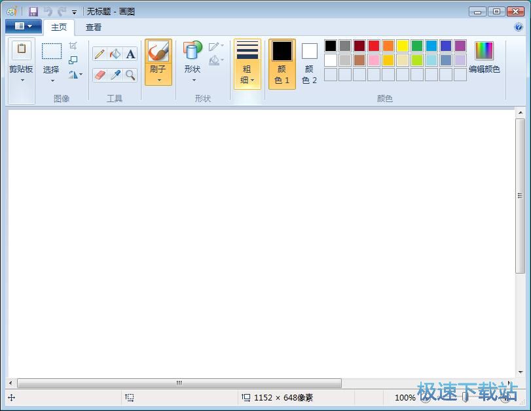Select the Fill with color bucket tool
531x411 pixels.
pos(115,54)
